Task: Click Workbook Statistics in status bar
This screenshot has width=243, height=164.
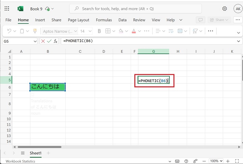Action: (20, 161)
